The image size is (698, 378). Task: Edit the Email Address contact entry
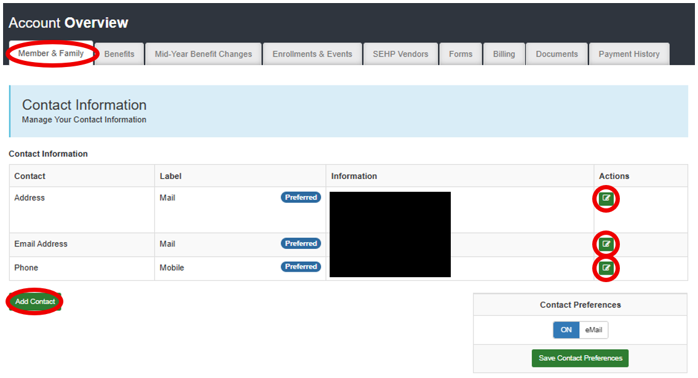point(606,244)
